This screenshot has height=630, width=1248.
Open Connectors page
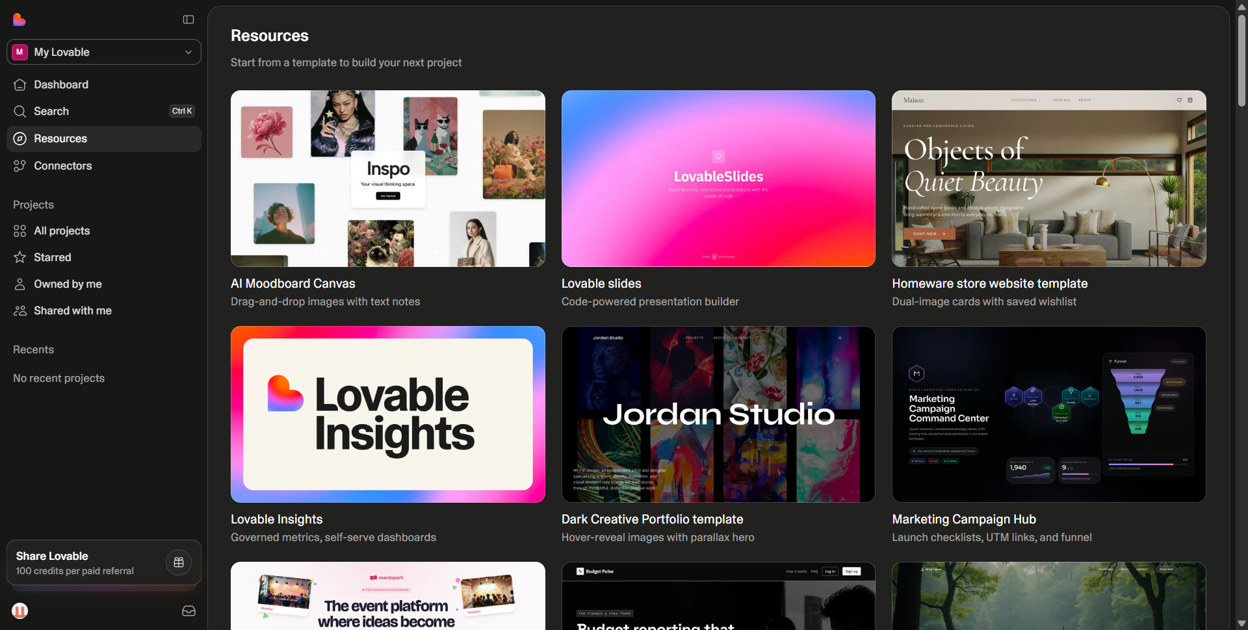(104, 166)
